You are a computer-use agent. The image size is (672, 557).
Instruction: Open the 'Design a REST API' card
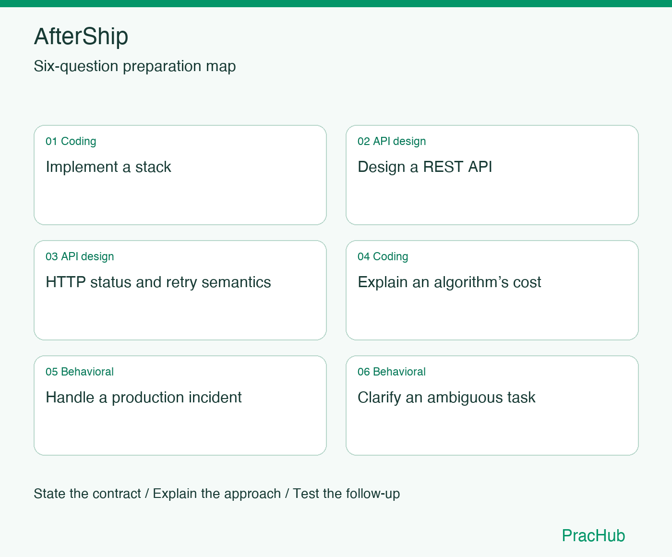tap(492, 175)
